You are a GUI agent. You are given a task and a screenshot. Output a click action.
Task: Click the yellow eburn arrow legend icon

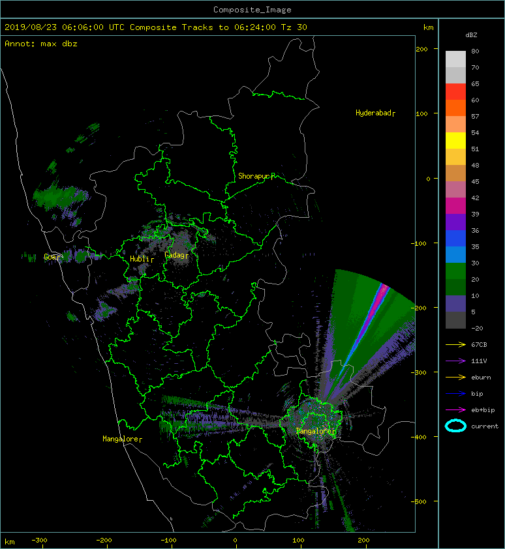(455, 378)
